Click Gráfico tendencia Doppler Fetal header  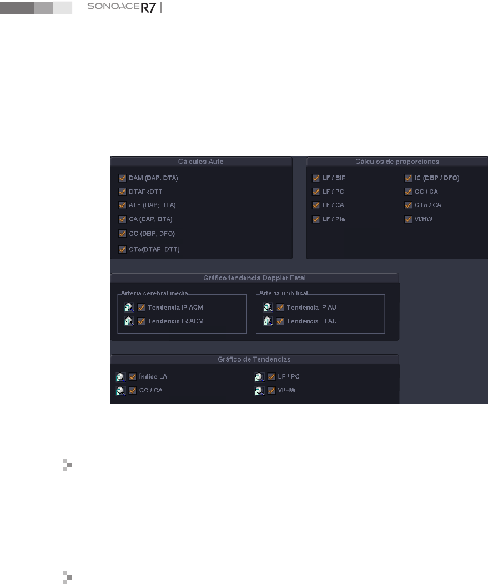tap(254, 278)
